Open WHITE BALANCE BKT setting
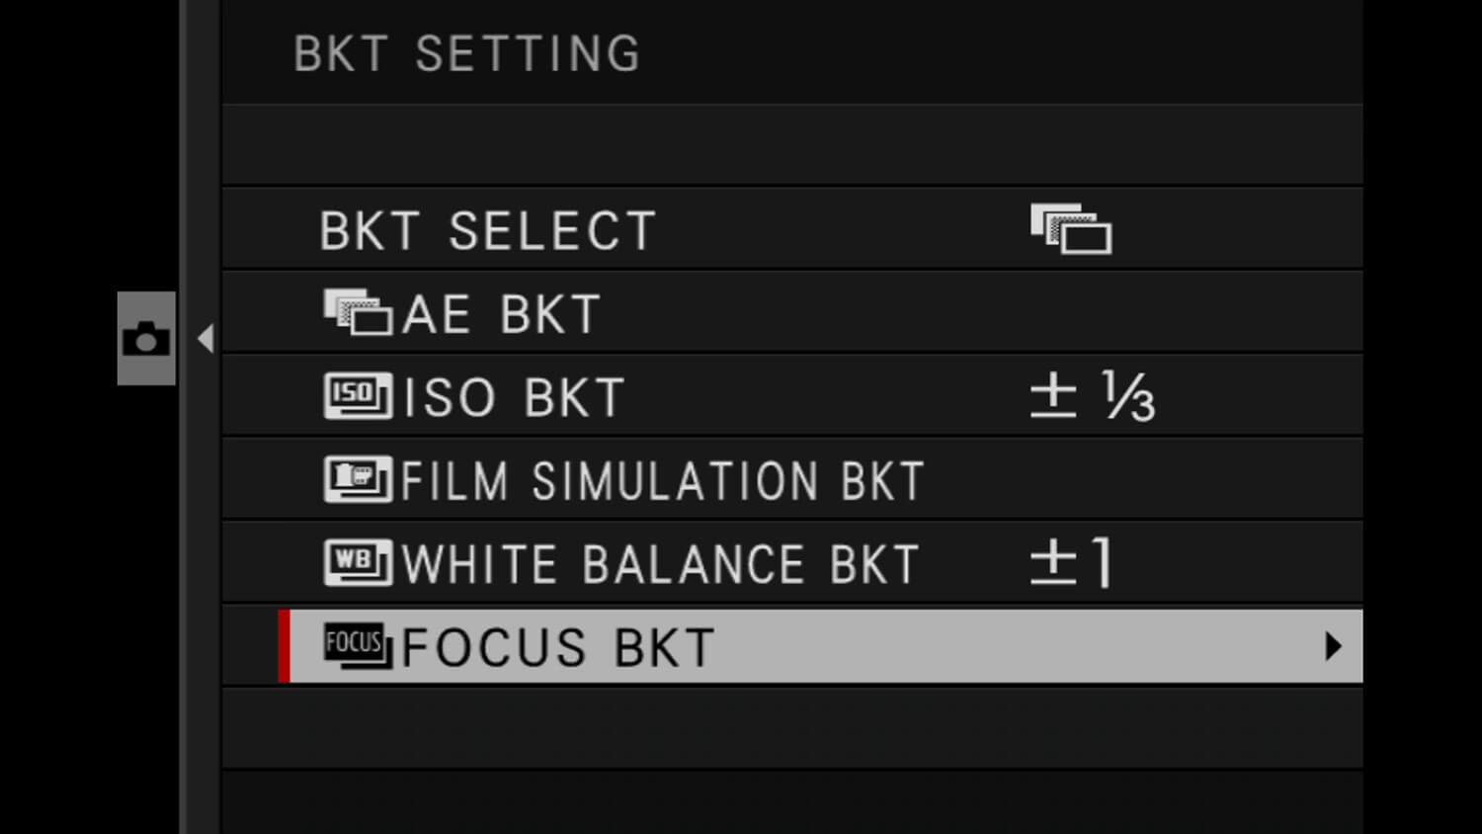The height and width of the screenshot is (834, 1482). click(x=660, y=564)
